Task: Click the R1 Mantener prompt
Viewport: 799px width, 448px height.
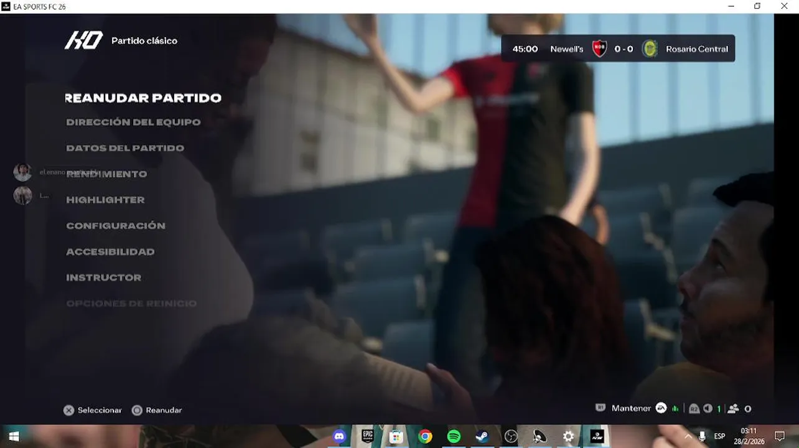Action: pyautogui.click(x=623, y=408)
